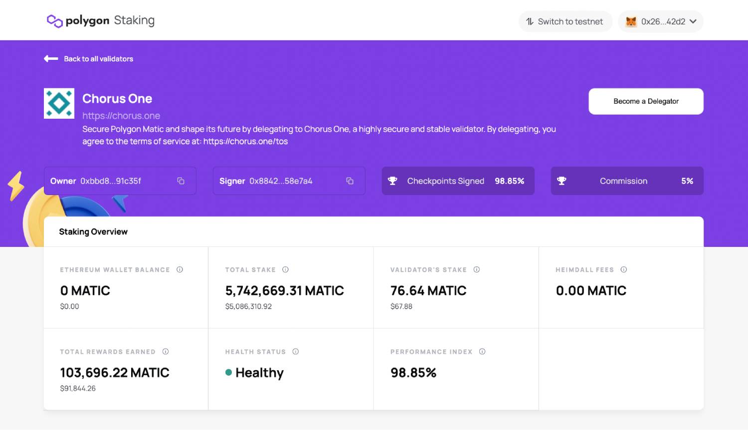Open the https://chorus.one link

coord(121,116)
